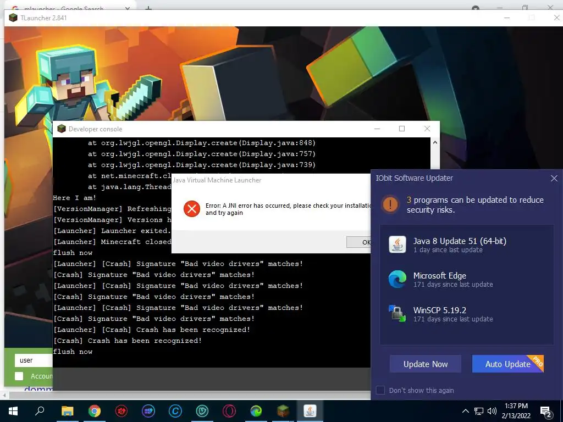The height and width of the screenshot is (422, 563).
Task: Open Microsoft Edge from the taskbar
Action: point(256,411)
